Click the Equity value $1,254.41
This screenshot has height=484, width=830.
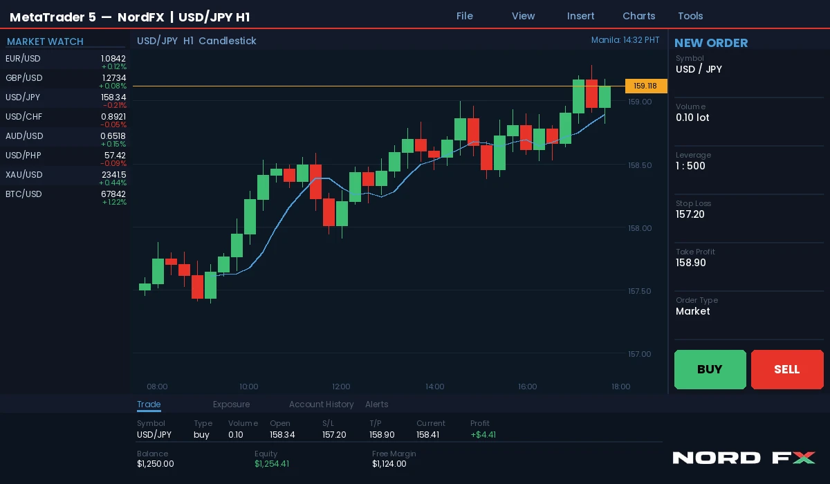272,464
